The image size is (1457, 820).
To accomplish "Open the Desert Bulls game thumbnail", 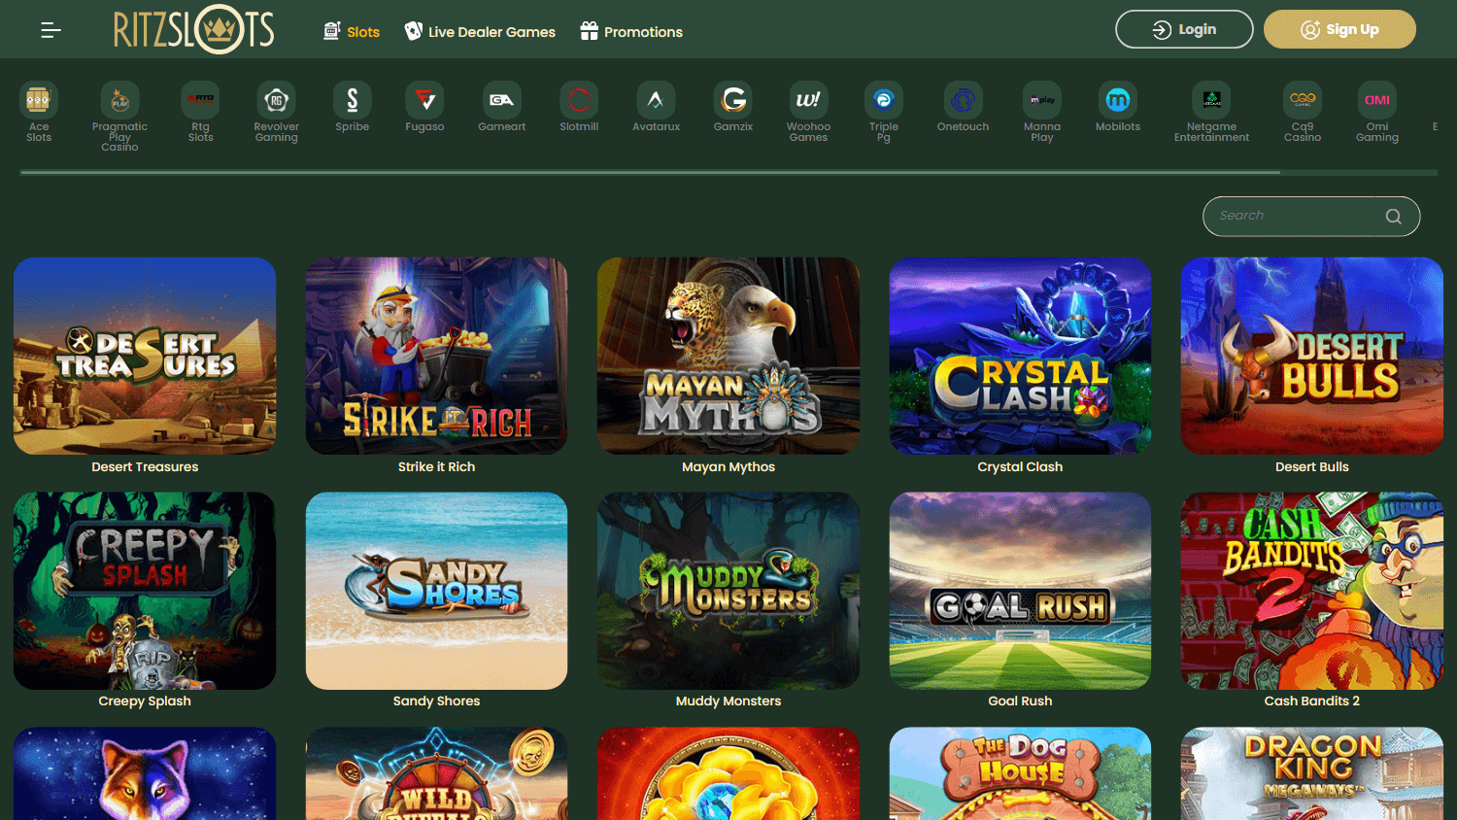I will (x=1312, y=356).
